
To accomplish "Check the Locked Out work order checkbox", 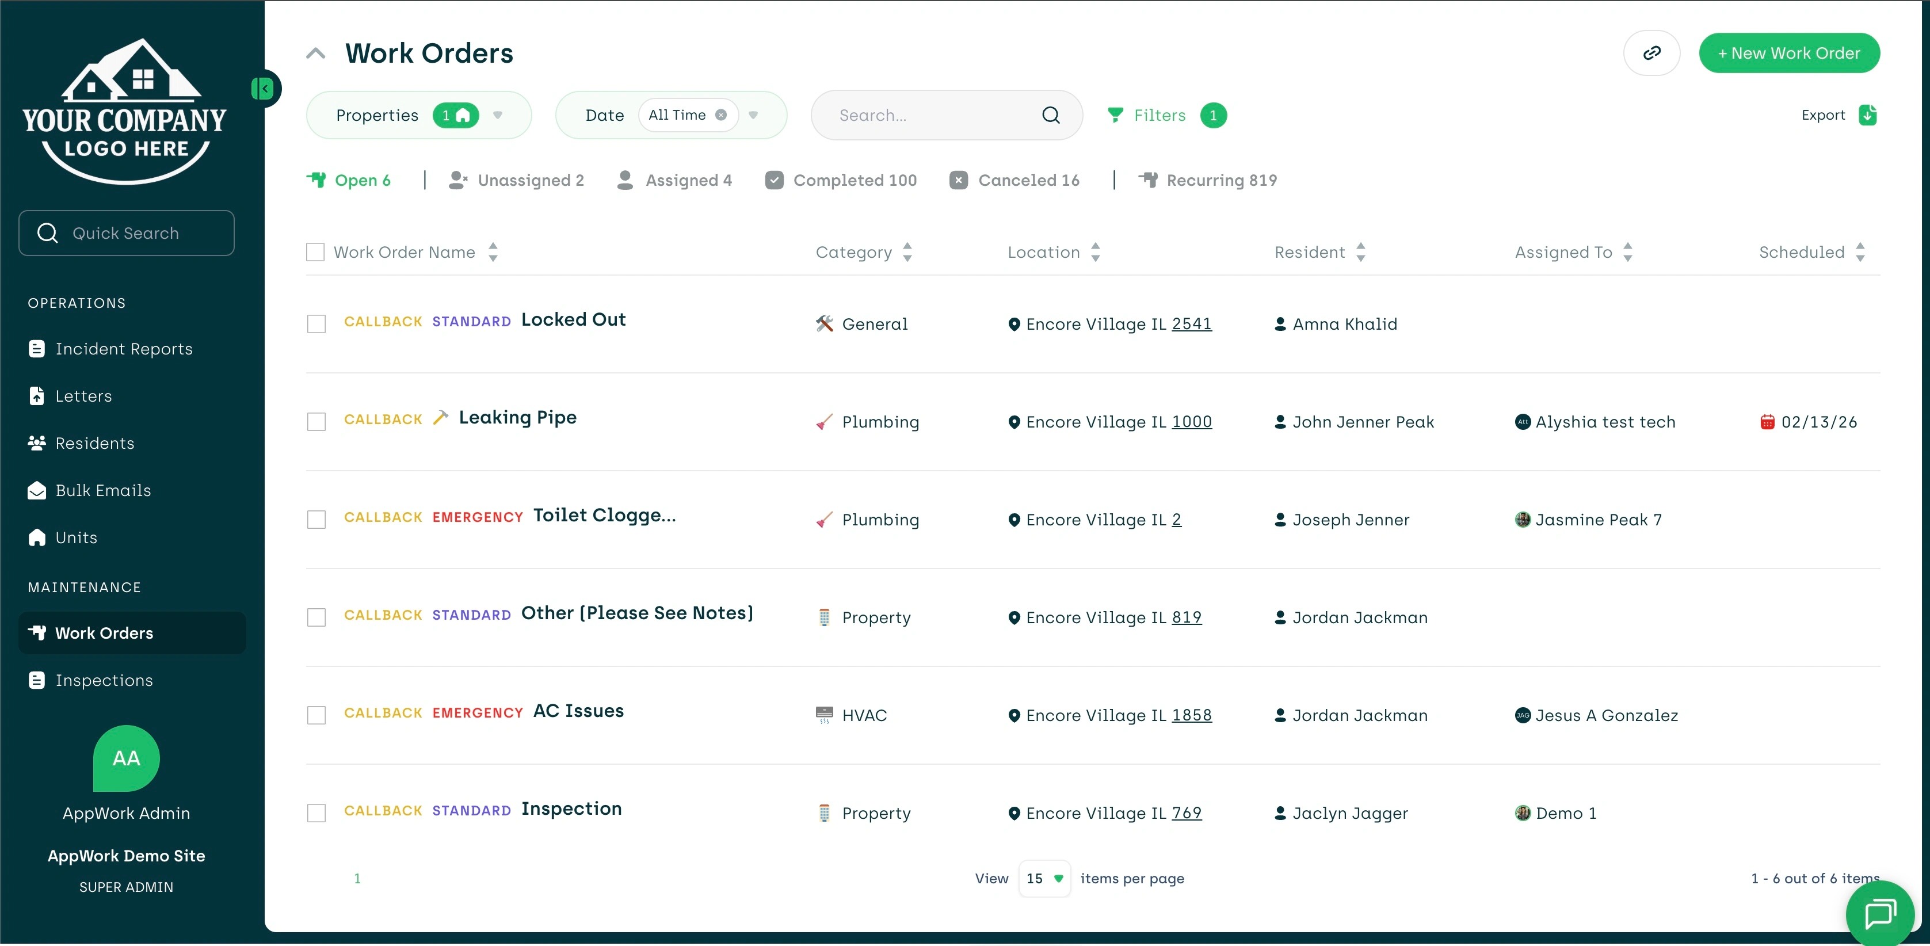I will (316, 323).
